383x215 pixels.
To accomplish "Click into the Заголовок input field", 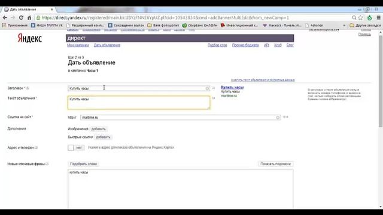I will pos(138,88).
